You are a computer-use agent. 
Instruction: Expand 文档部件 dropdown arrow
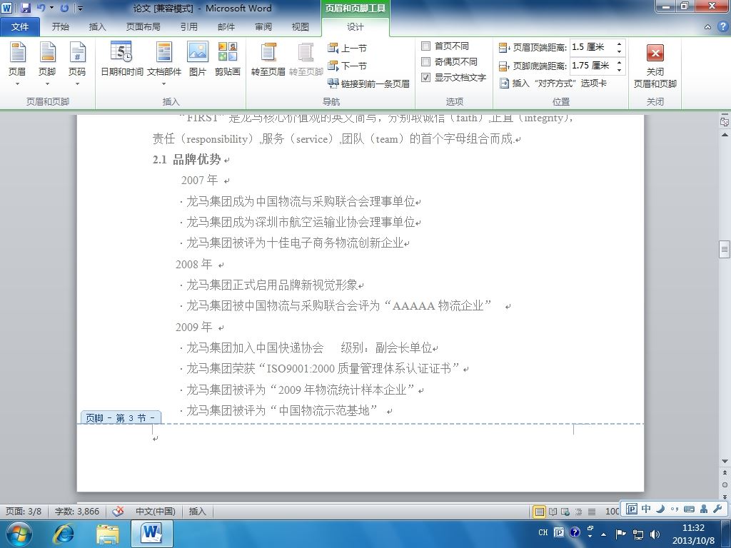pos(164,84)
